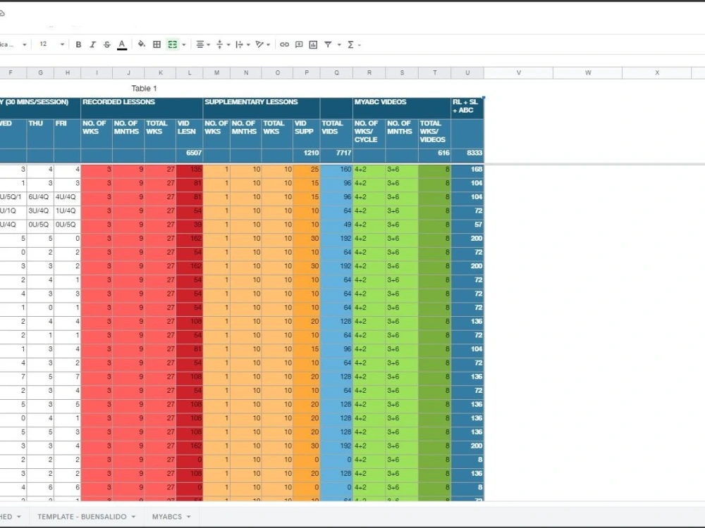This screenshot has height=528, width=705.
Task: Select column W header
Action: coord(588,73)
